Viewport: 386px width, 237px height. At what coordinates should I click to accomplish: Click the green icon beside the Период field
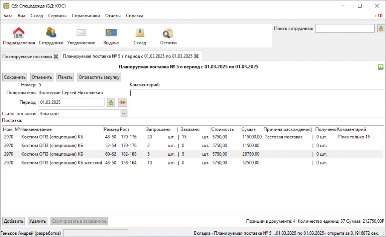(111, 102)
